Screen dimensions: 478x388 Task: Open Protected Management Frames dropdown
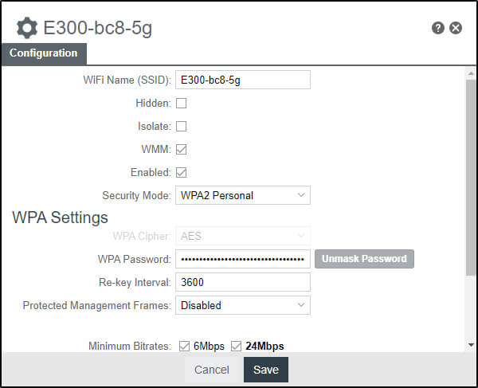pos(242,305)
